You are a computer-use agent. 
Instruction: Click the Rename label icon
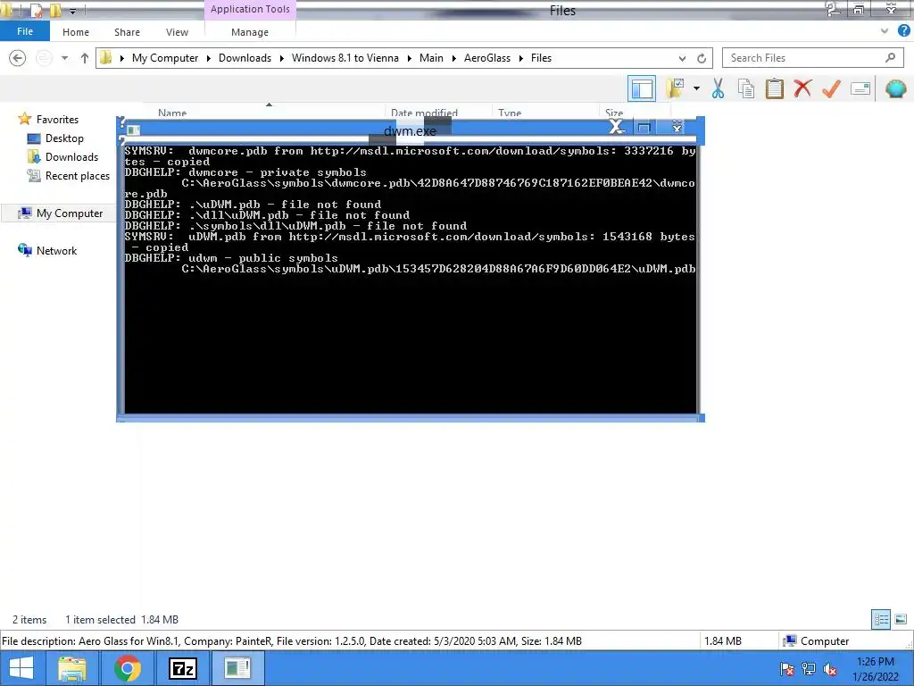(x=860, y=88)
